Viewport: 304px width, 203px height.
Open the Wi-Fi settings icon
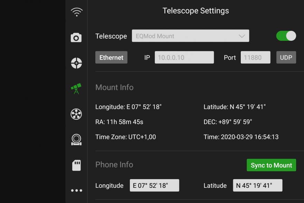point(76,12)
